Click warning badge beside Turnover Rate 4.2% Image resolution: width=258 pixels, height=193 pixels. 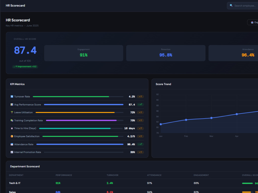[x=140, y=97]
